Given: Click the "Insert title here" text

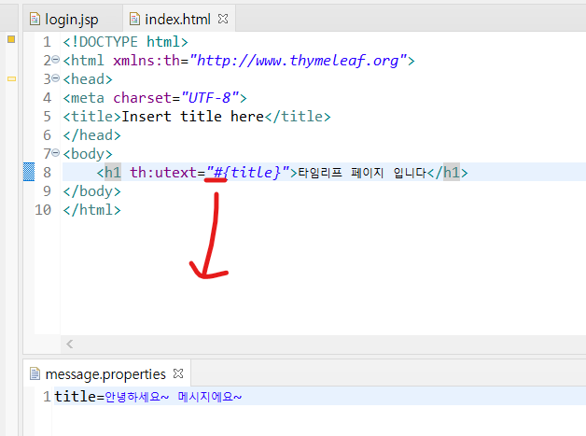Looking at the screenshot, I should click(x=193, y=117).
